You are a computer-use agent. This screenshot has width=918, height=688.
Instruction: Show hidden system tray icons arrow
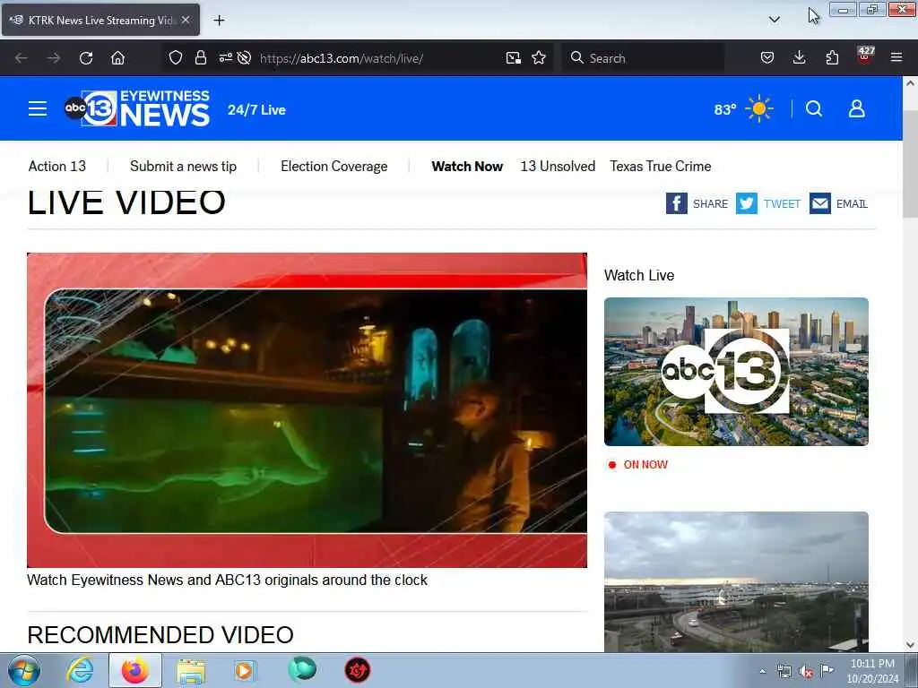pyautogui.click(x=762, y=672)
